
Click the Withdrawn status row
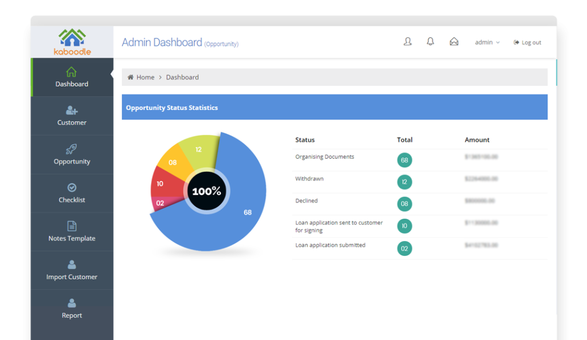310,179
